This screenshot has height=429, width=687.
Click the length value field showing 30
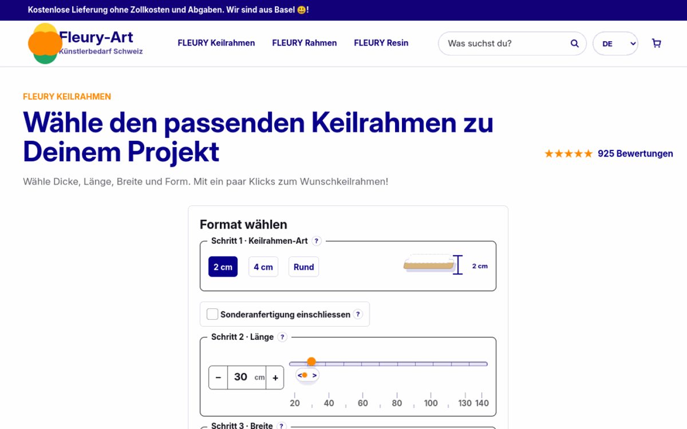point(247,378)
